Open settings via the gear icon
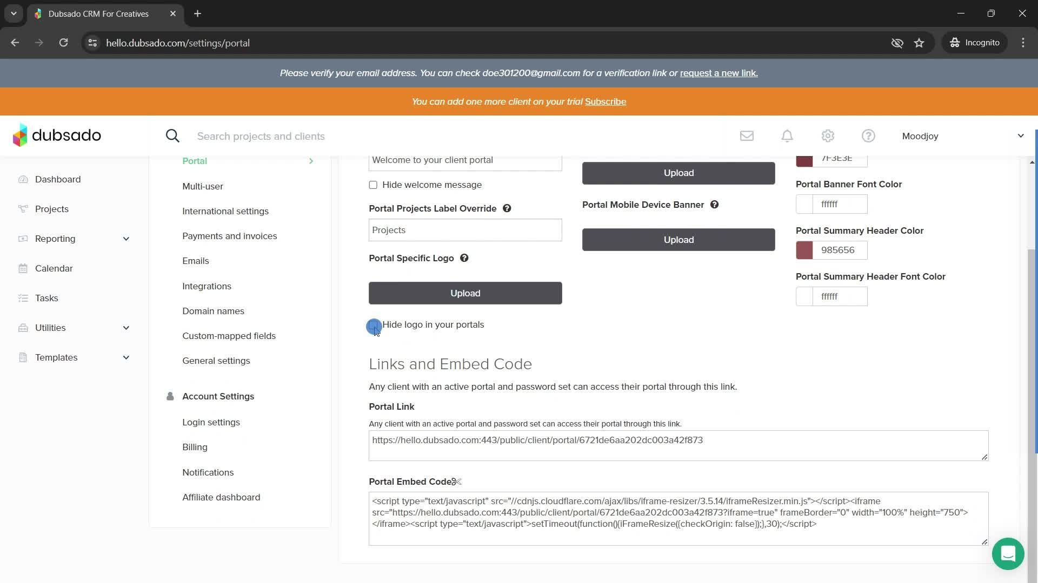 coord(828,136)
